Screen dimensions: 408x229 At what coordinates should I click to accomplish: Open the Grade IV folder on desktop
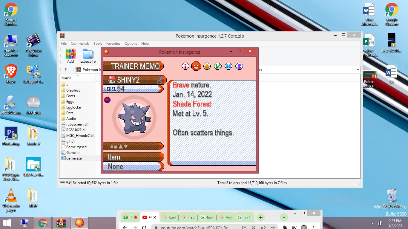33,136
